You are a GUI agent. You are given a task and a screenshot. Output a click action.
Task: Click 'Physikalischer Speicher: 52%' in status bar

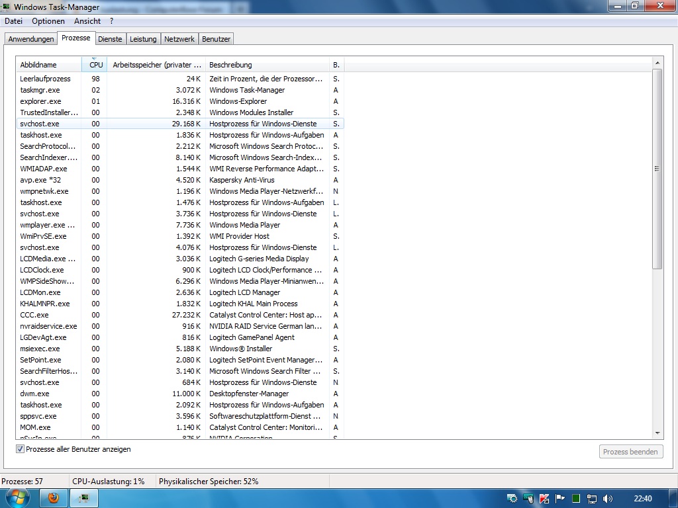point(209,482)
